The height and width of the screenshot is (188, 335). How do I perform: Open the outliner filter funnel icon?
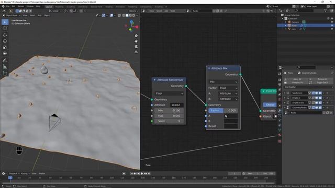326,10
